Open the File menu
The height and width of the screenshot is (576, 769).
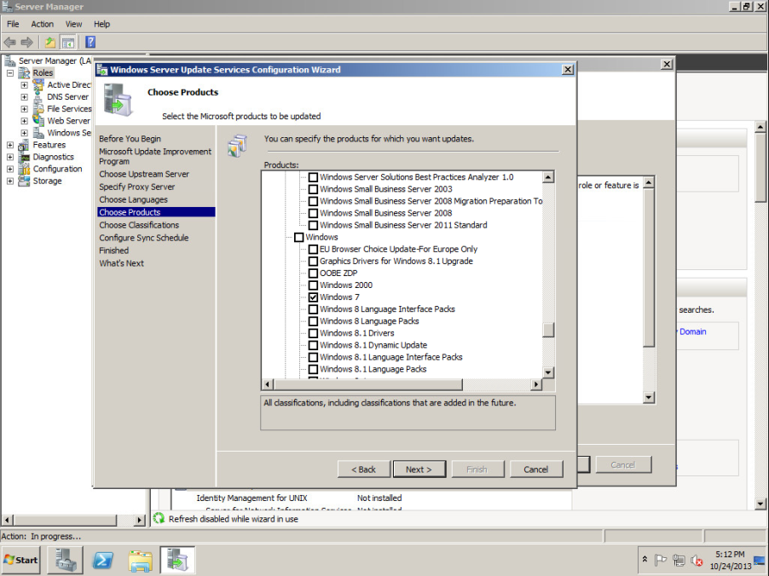click(13, 24)
